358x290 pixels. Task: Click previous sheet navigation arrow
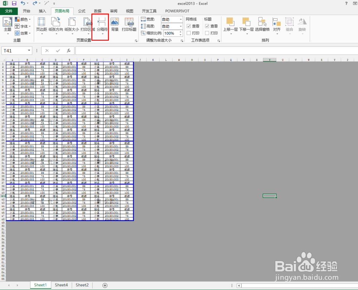tap(9, 285)
